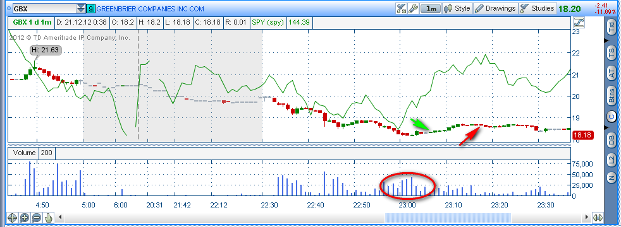Zoom out with the magnifier minus icon
The width and height of the screenshot is (621, 227).
click(37, 218)
